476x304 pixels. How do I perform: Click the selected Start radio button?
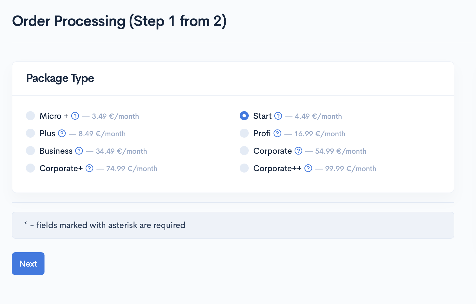244,116
